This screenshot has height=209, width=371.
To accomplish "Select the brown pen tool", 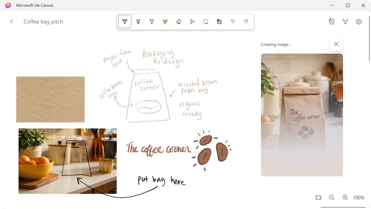I will pyautogui.click(x=152, y=21).
